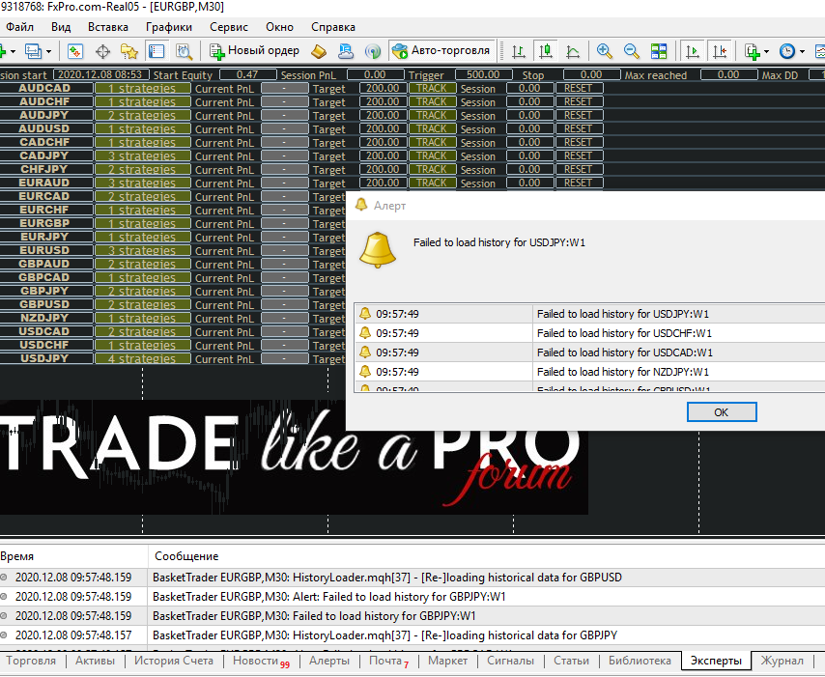
Task: Open Справка menu
Action: click(x=333, y=27)
